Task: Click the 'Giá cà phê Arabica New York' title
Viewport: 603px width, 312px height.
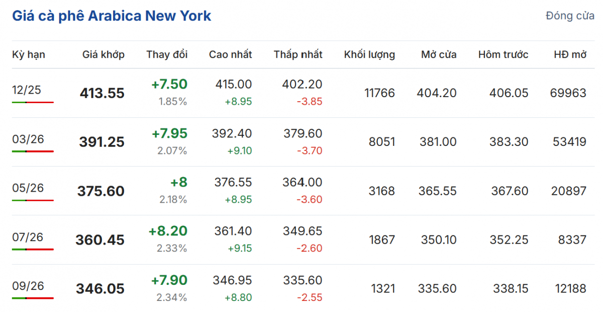Action: (112, 16)
